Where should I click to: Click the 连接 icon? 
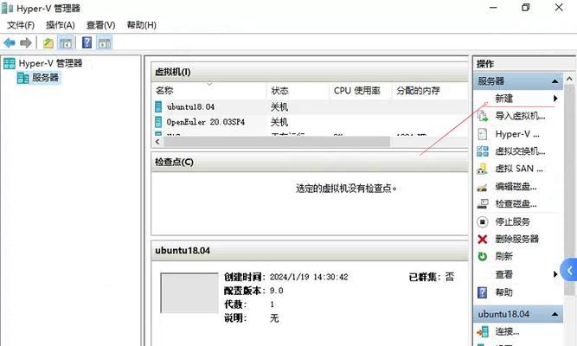[x=483, y=332]
